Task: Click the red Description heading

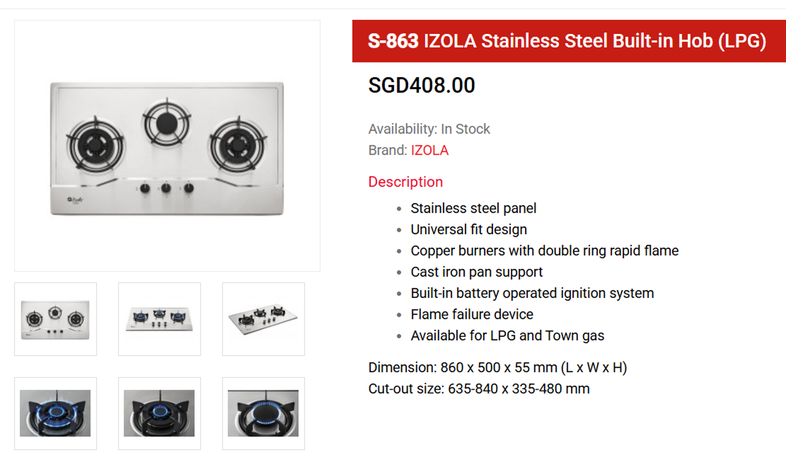Action: point(405,182)
